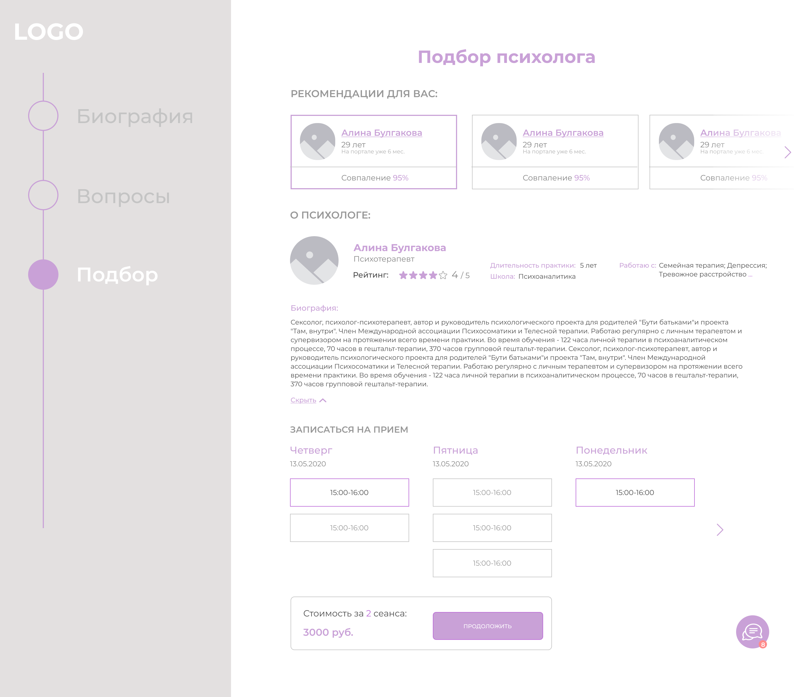Select Friday's third 15:00-16:00 slot

point(492,563)
